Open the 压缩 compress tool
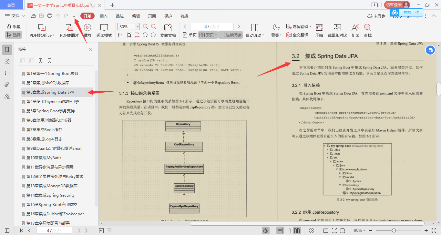 319,31
